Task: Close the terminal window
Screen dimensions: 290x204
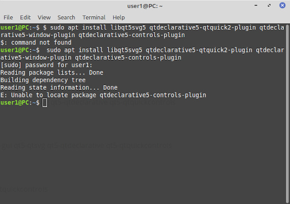Action: click(x=282, y=6)
